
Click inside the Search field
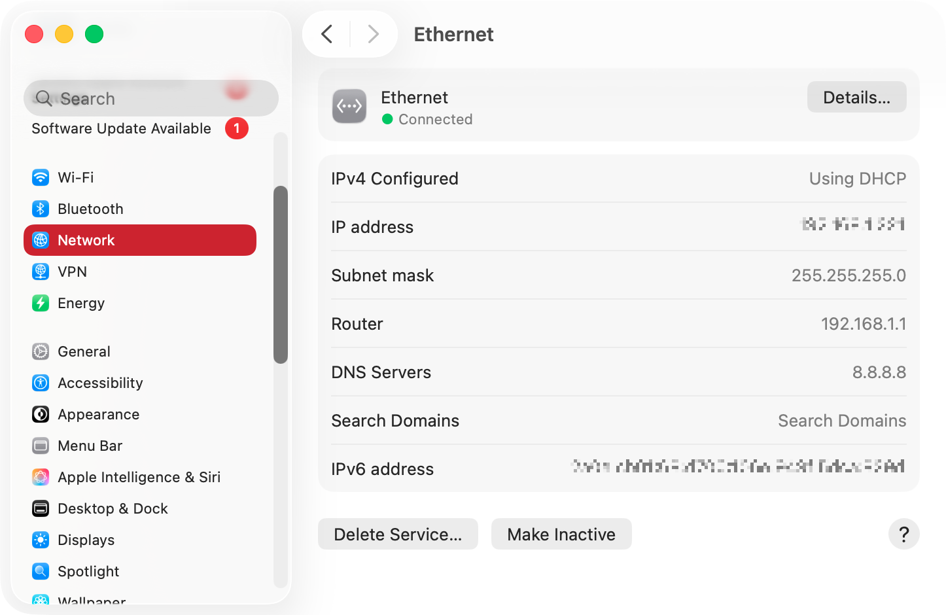point(150,98)
